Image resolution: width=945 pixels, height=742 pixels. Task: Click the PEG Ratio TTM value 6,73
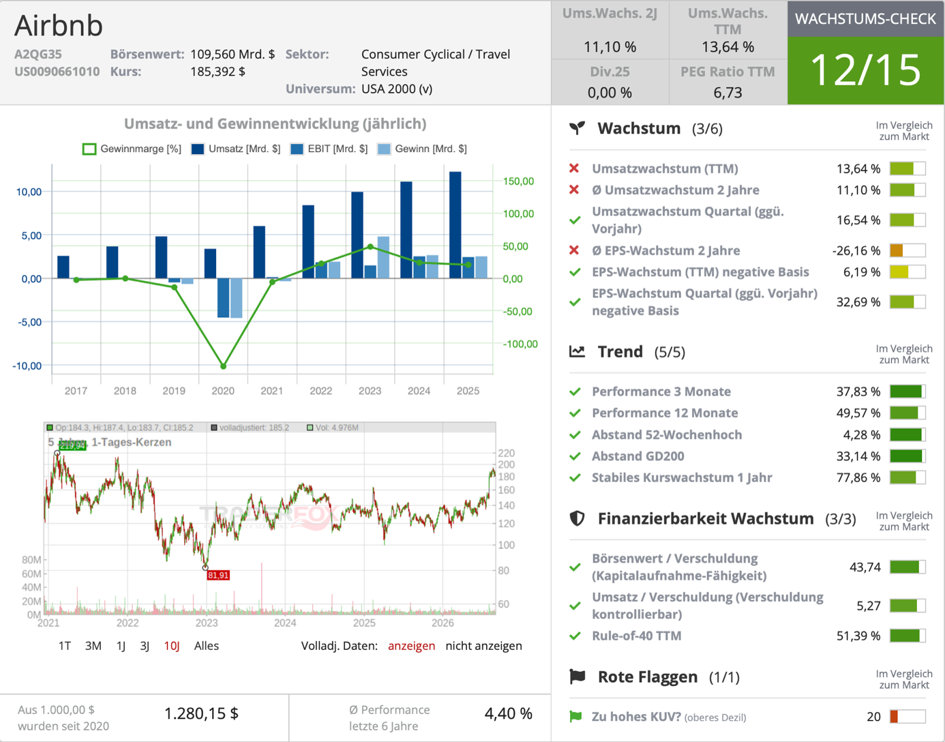(727, 93)
